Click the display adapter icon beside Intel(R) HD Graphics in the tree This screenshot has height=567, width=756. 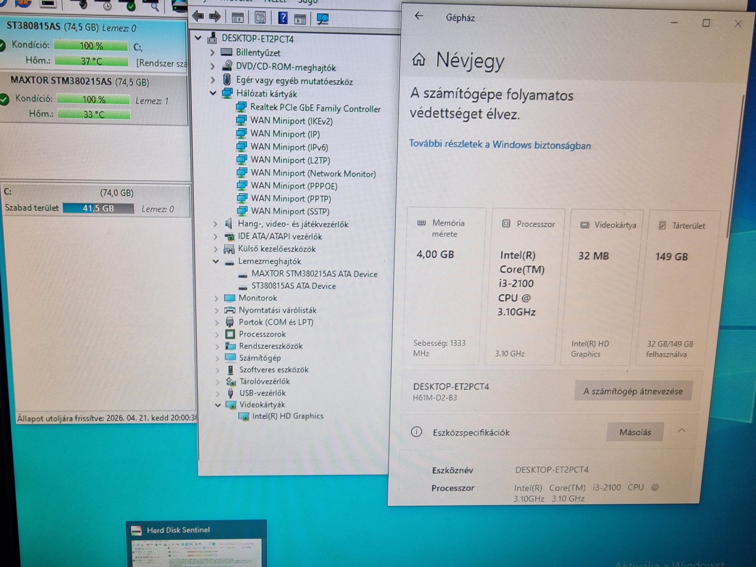coord(244,416)
